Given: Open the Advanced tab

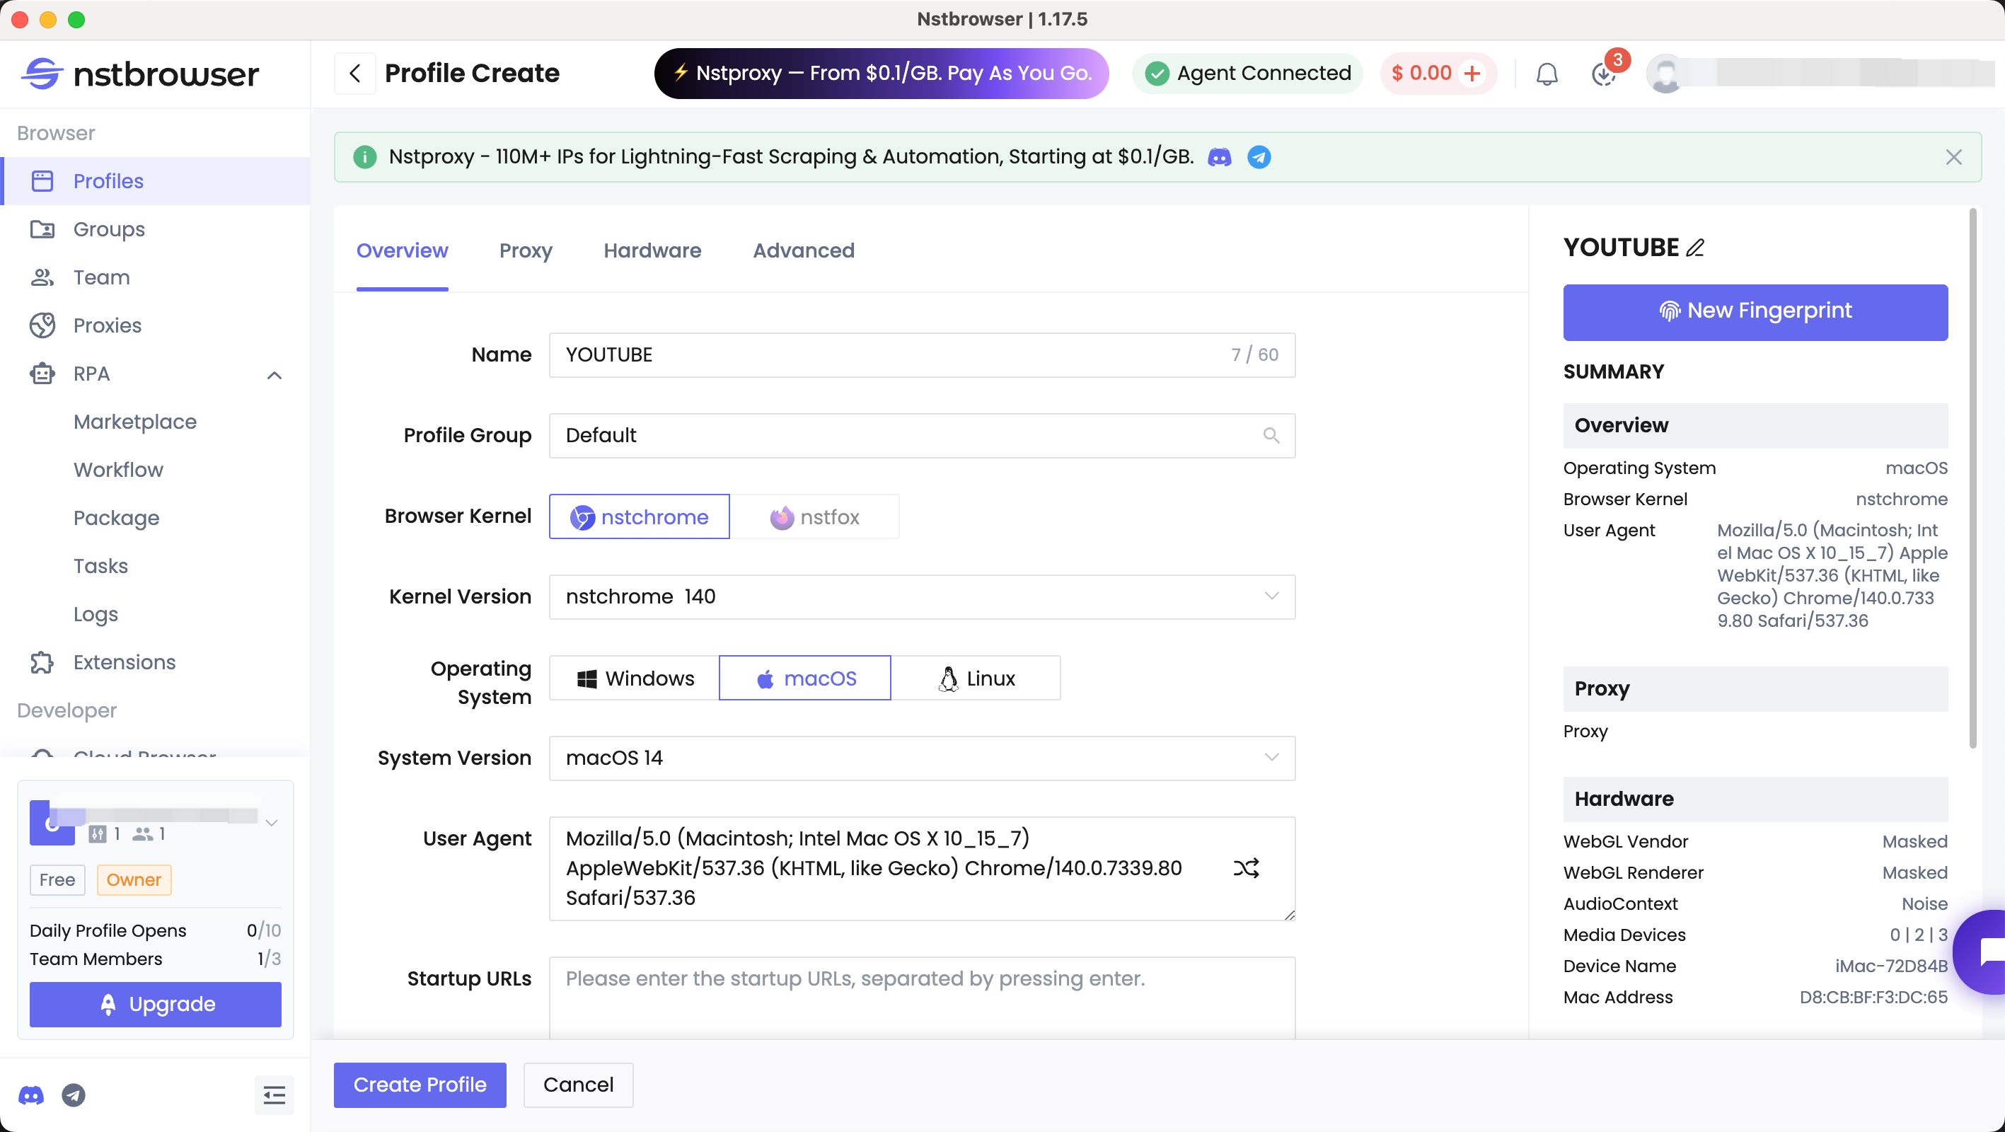Looking at the screenshot, I should tap(802, 250).
